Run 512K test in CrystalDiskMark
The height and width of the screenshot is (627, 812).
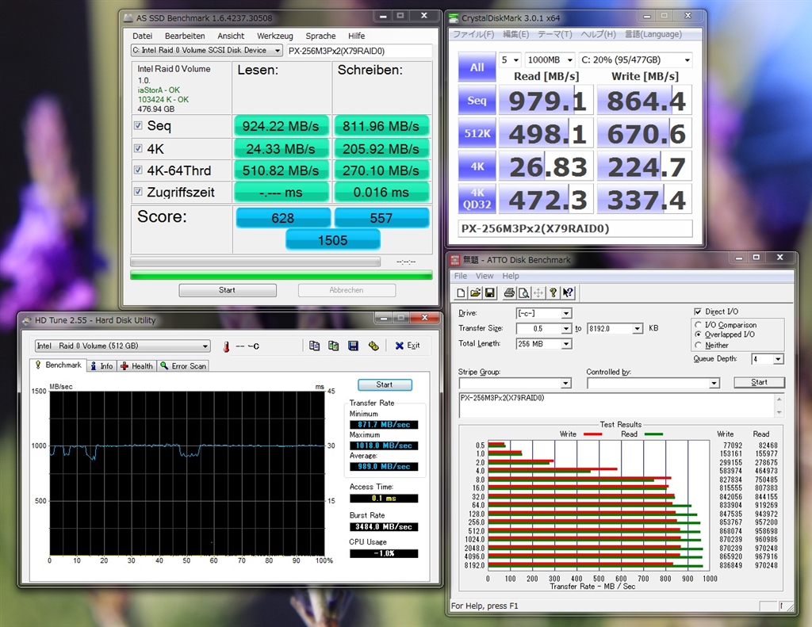[477, 134]
